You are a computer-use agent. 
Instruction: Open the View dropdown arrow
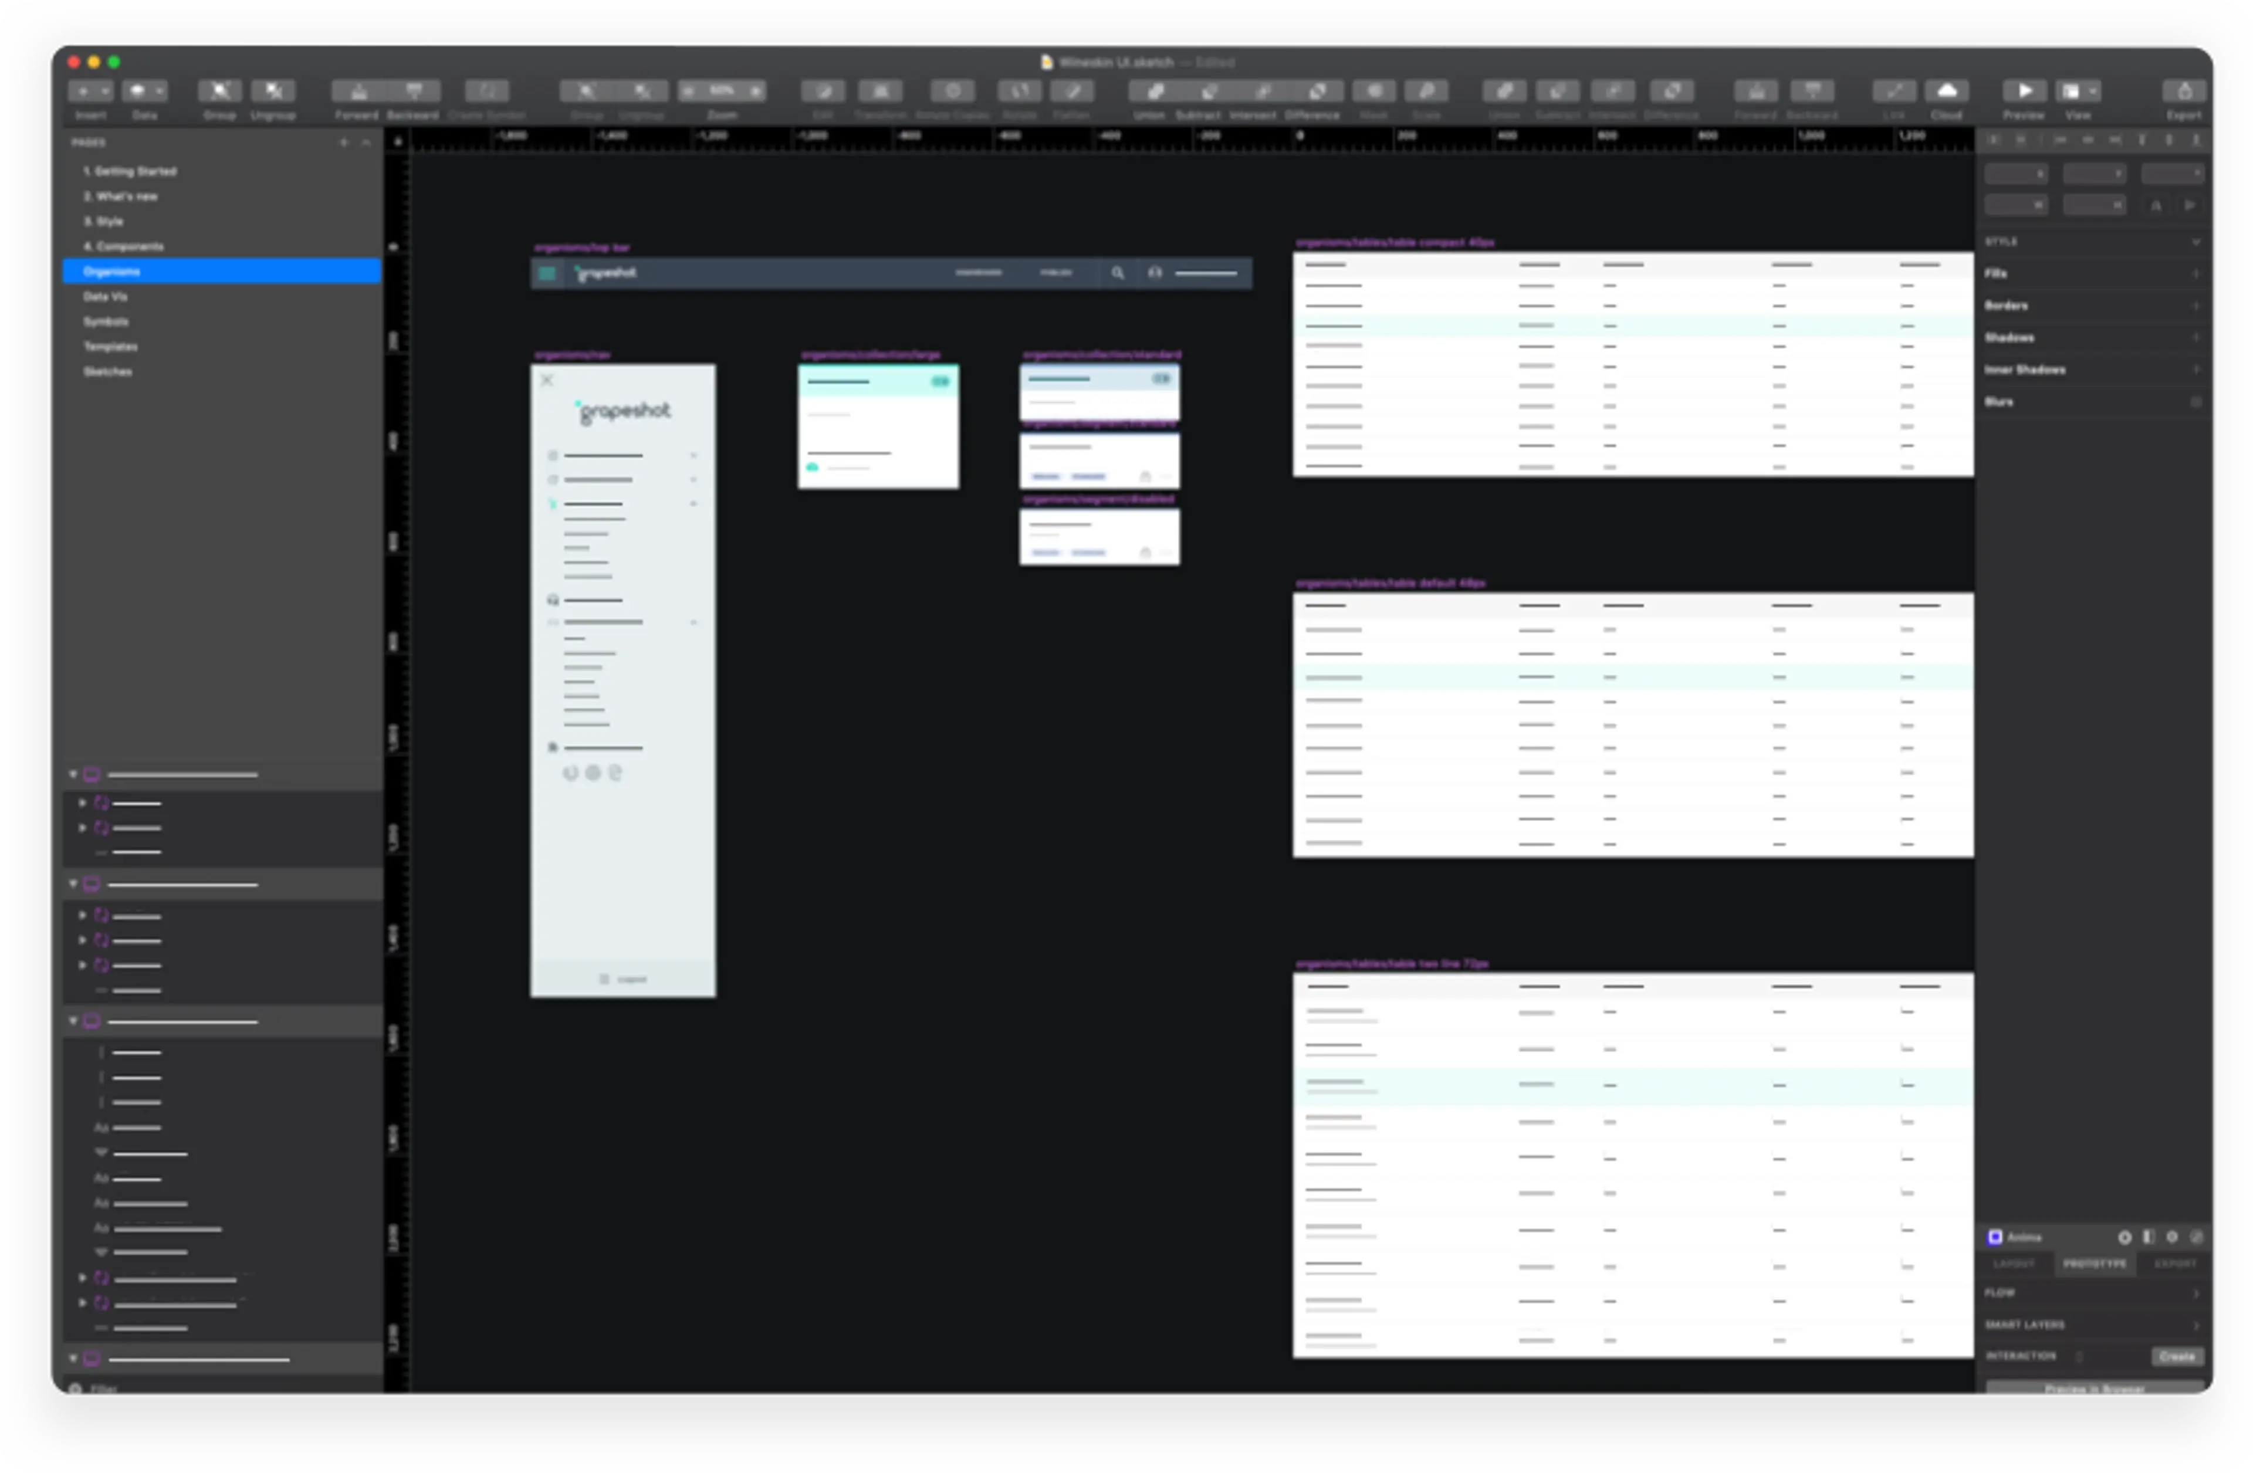click(x=2093, y=91)
